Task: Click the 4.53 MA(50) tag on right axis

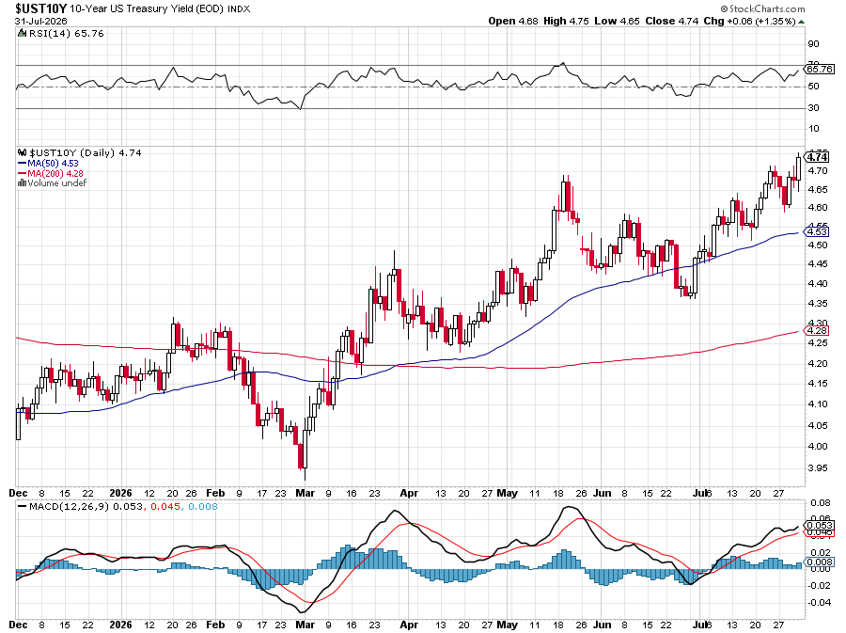Action: 818,231
